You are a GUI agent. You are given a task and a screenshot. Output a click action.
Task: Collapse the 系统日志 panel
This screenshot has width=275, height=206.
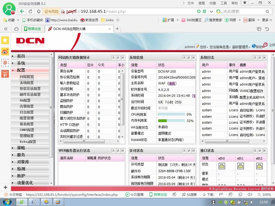pyautogui.click(x=255, y=57)
